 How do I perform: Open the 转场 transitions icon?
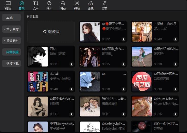(x=77, y=3)
